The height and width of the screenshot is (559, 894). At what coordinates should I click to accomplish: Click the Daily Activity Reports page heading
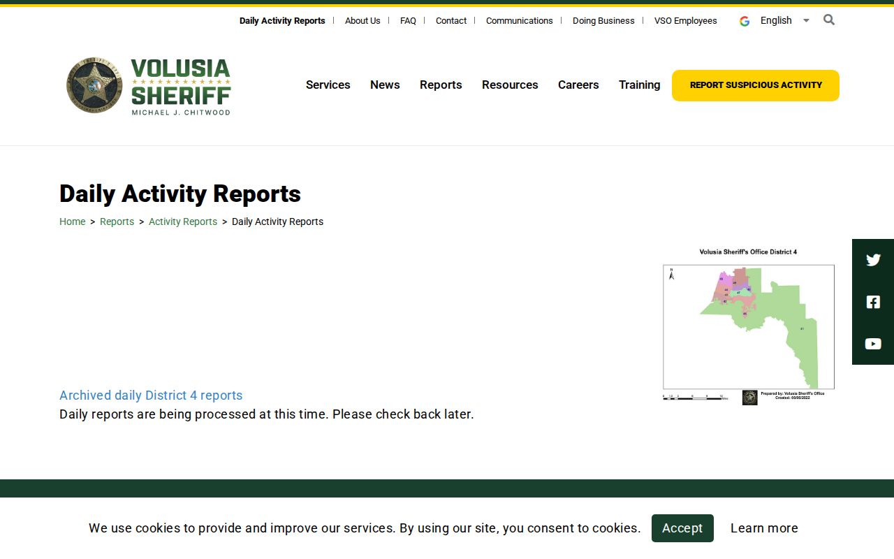(180, 194)
